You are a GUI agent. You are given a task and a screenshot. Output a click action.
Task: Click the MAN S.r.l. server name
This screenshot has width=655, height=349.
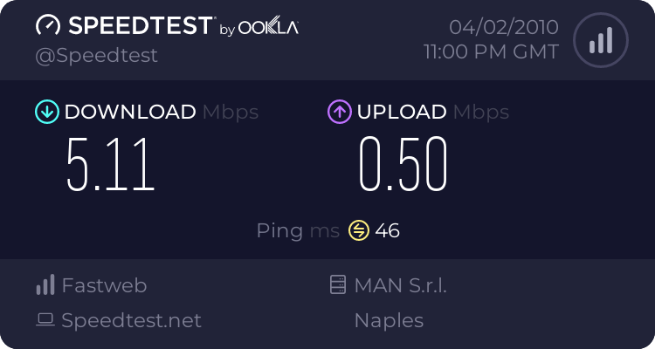coord(400,285)
